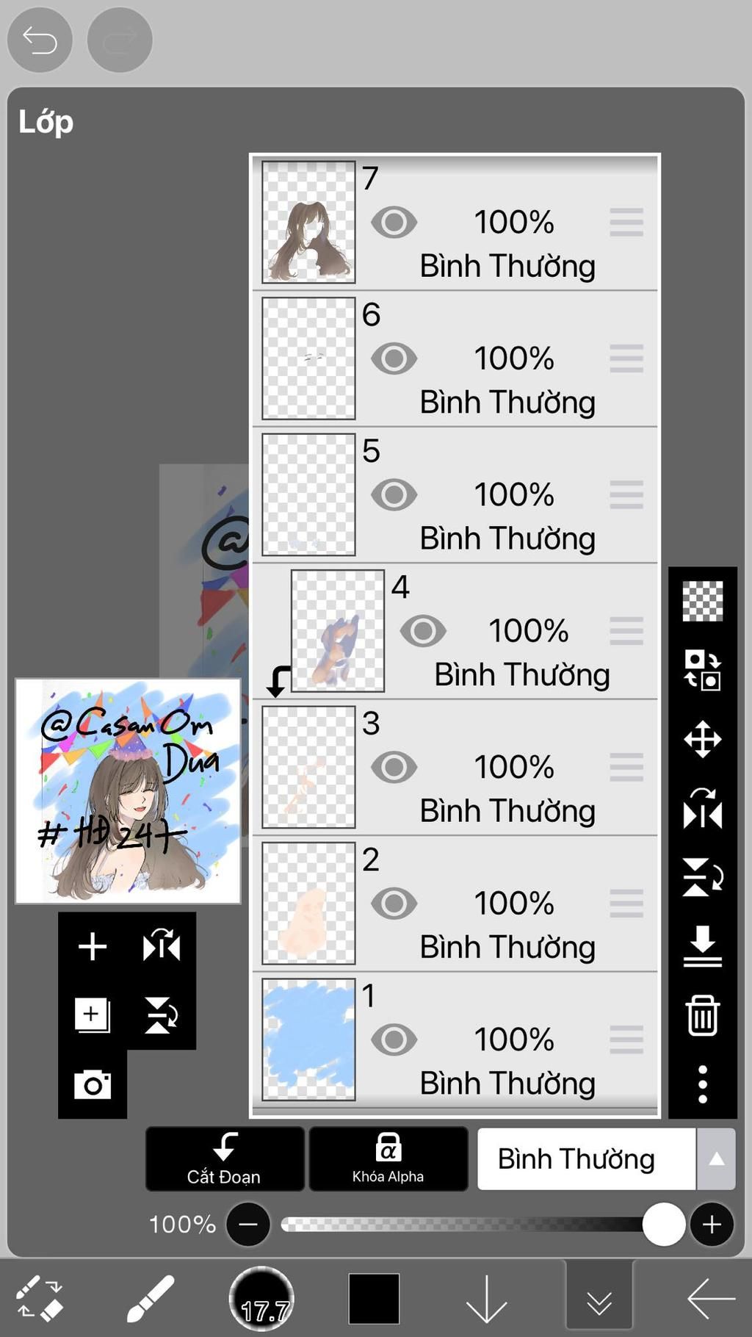Toggle visibility of layer 4

coord(423,631)
